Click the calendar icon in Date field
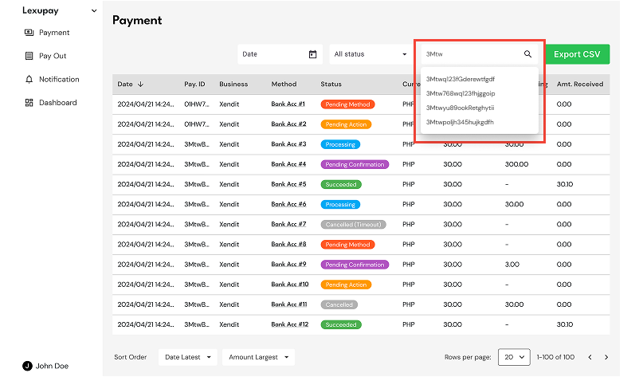639x377 pixels. click(312, 54)
